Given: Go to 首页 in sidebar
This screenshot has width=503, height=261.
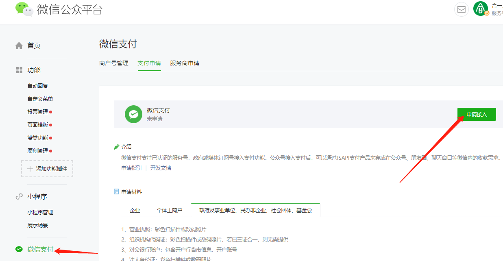Looking at the screenshot, I should point(34,46).
